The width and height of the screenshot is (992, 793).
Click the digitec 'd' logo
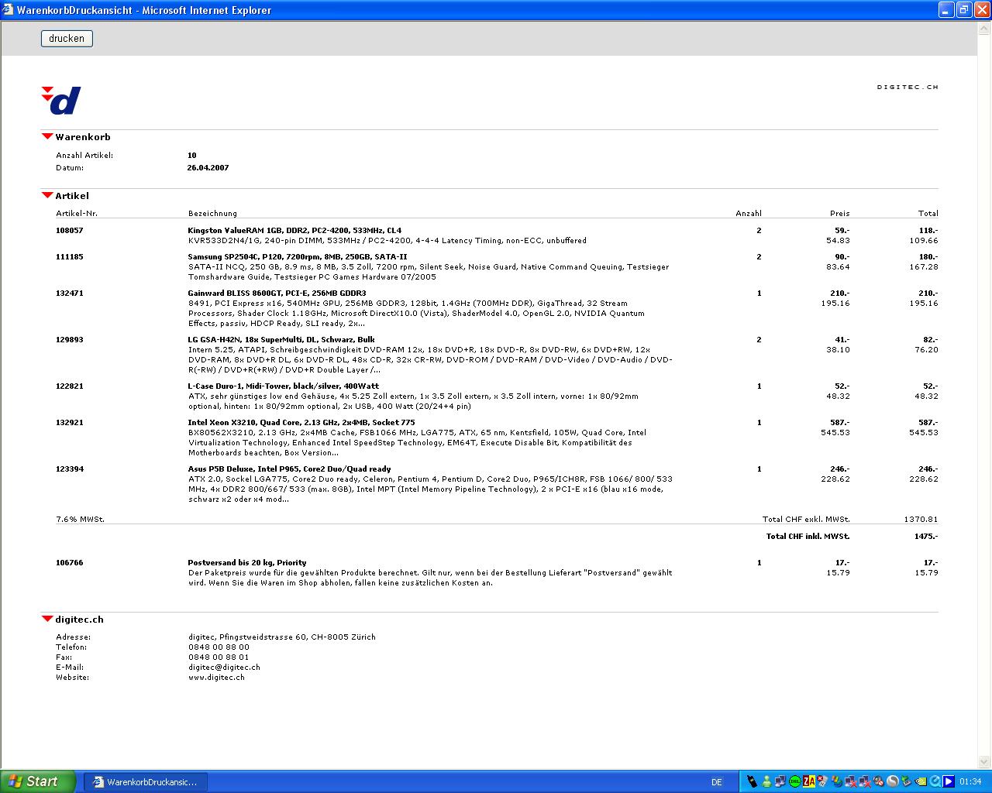(x=61, y=101)
